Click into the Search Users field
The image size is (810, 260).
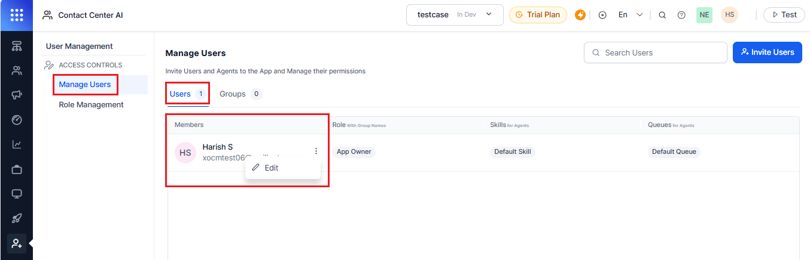[655, 52]
